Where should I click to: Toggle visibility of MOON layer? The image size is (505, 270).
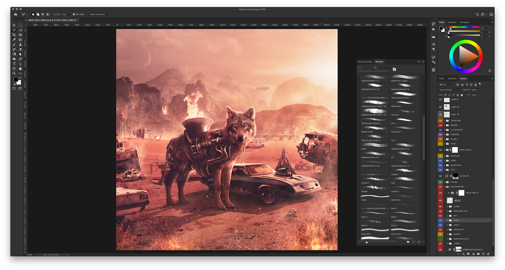(440, 200)
